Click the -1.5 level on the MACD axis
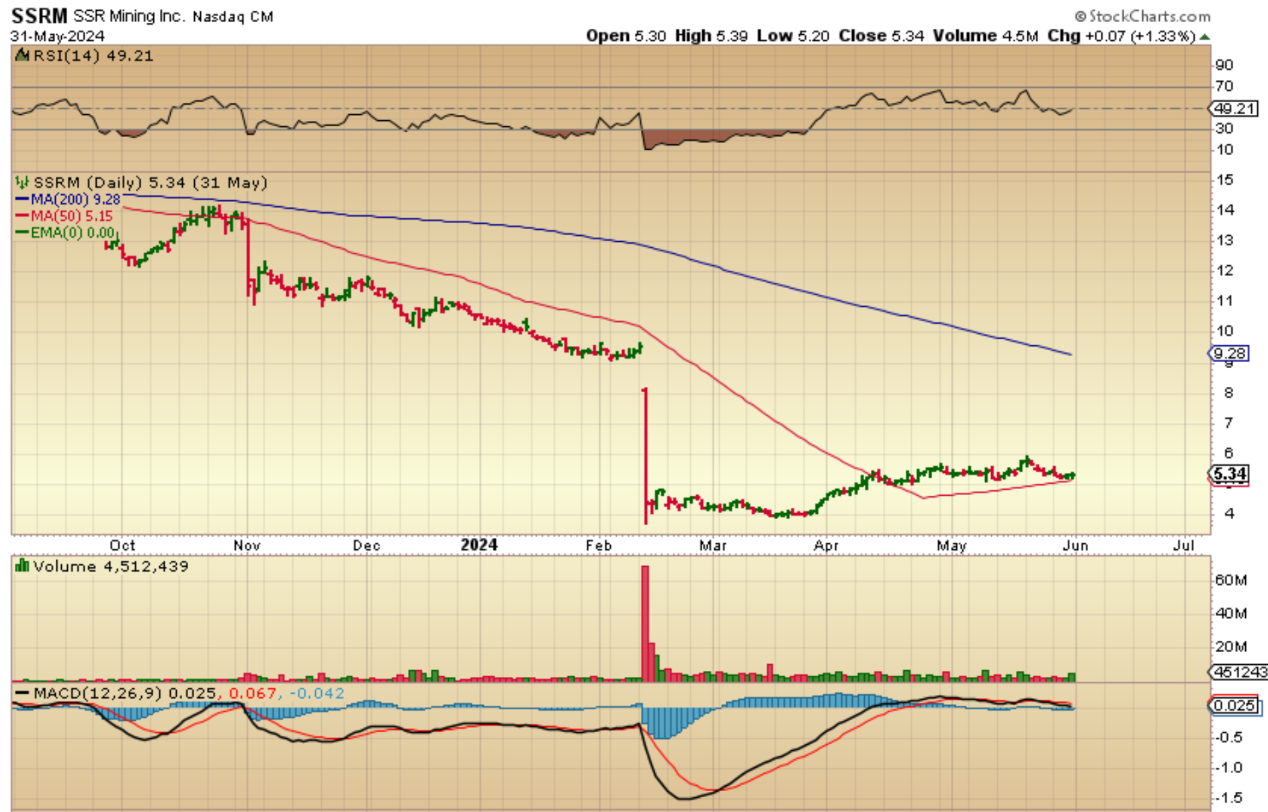The width and height of the screenshot is (1268, 812). click(1228, 798)
